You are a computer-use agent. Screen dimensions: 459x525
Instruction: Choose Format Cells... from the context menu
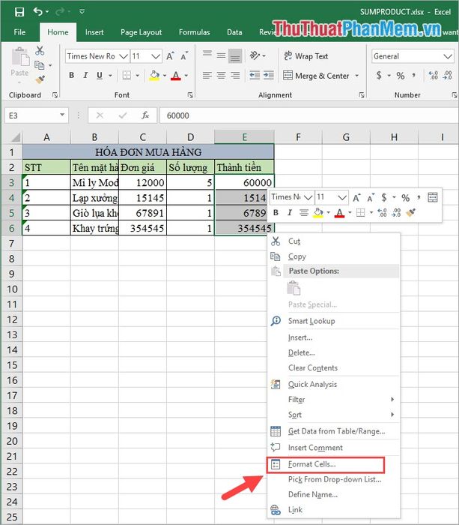coord(326,464)
